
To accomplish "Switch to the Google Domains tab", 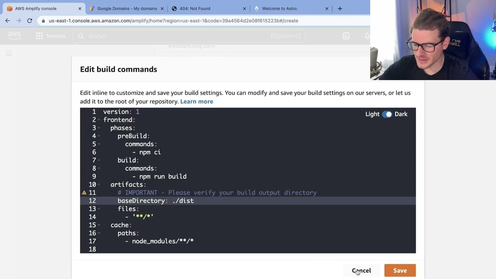I will [126, 9].
